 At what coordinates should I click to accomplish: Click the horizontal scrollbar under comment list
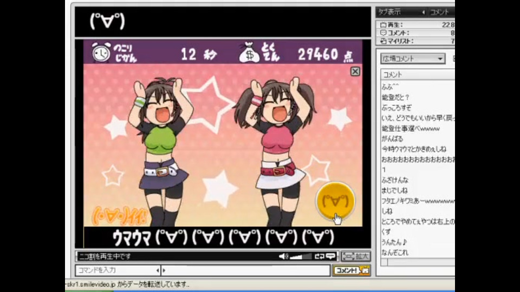(x=418, y=262)
